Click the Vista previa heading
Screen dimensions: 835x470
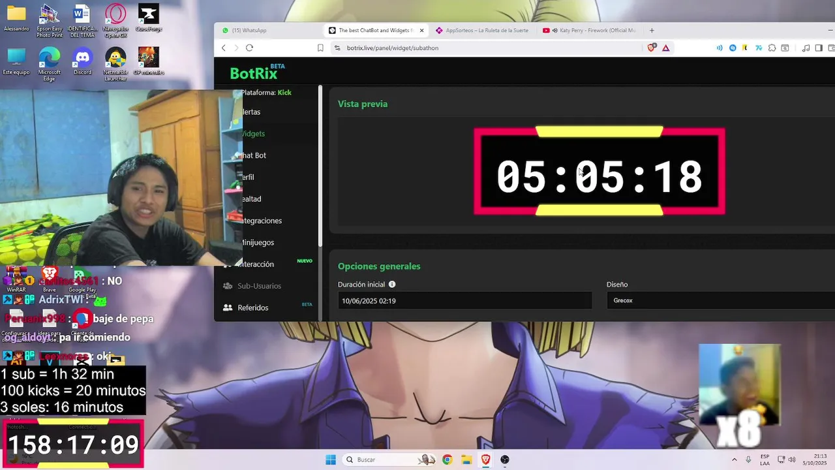coord(363,104)
